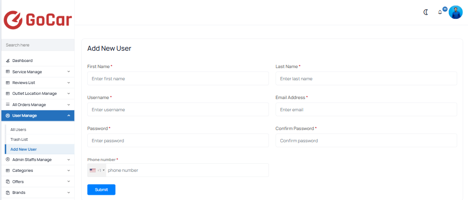Click the Submit button

point(101,190)
